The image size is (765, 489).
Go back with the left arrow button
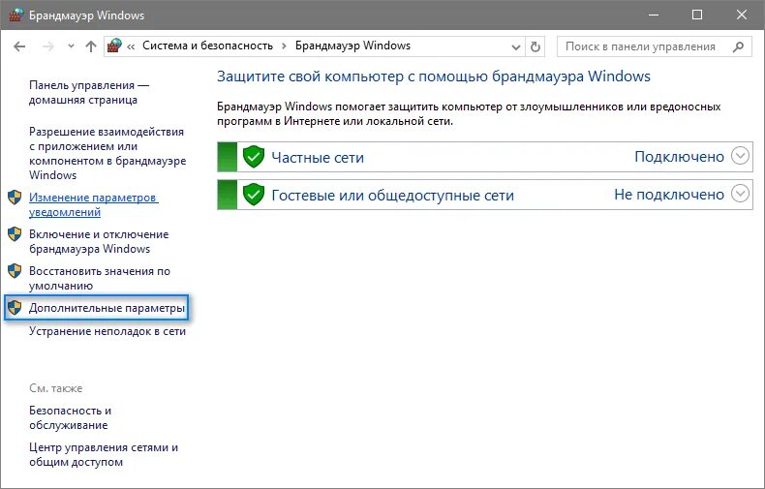19,46
